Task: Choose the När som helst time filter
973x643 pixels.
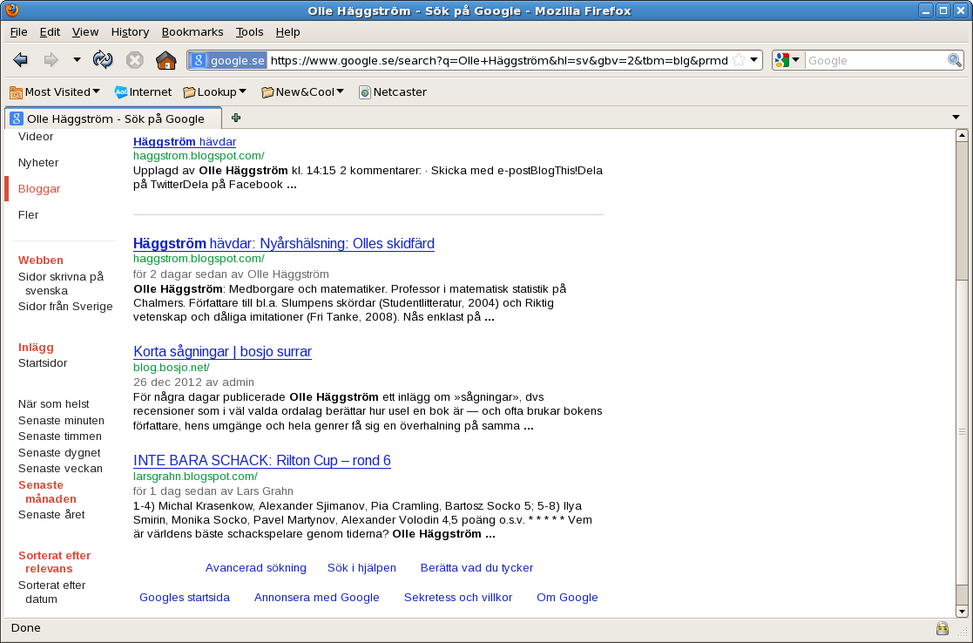Action: (53, 404)
